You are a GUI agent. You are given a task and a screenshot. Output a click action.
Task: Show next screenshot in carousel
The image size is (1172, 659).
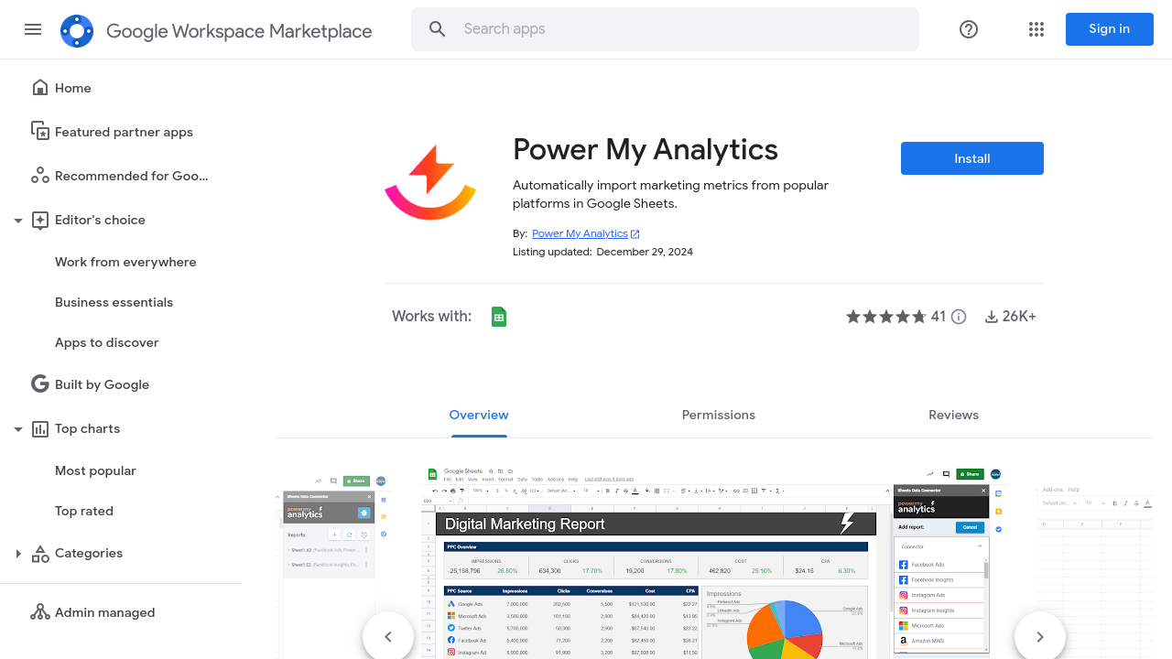[1039, 636]
